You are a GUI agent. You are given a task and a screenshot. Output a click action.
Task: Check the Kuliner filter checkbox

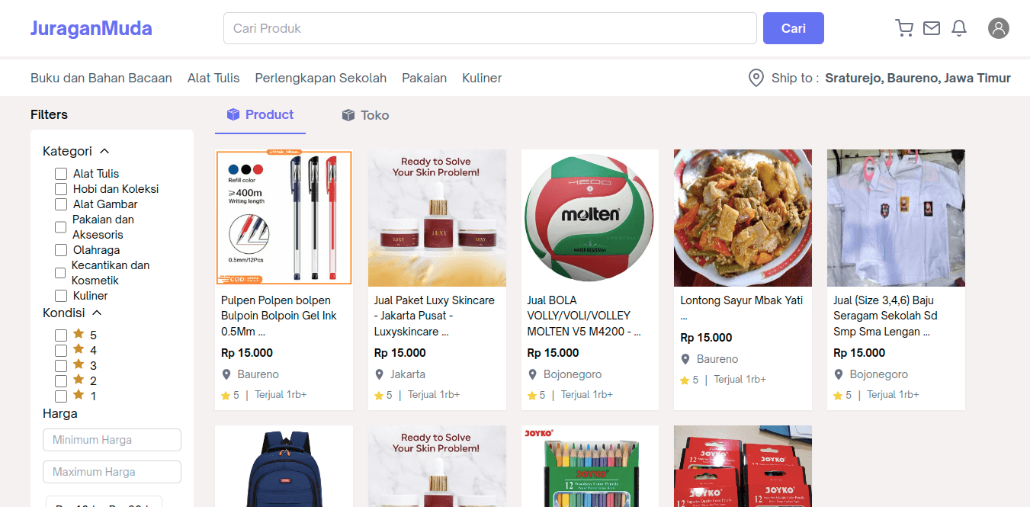point(61,296)
